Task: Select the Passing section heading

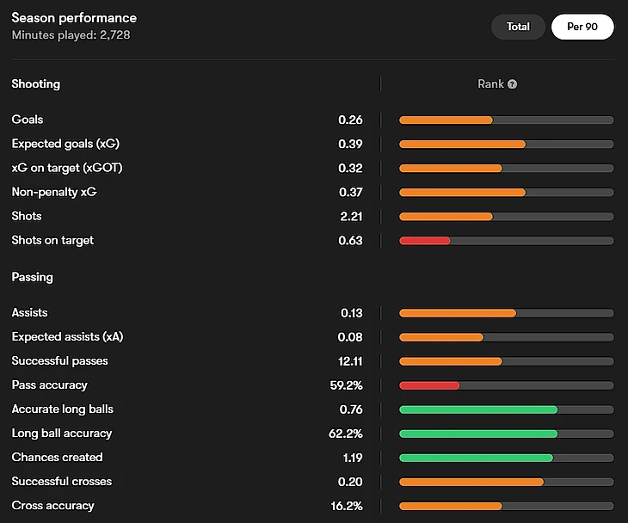Action: click(33, 277)
